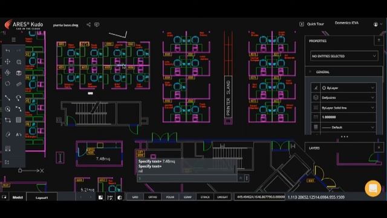Open the Defpoints layer dropdown

point(348,97)
